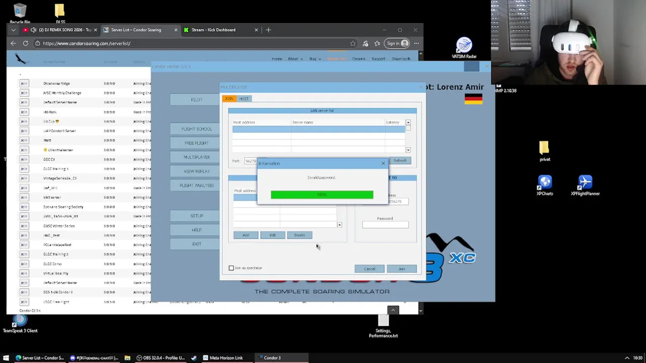Mute the DJ Remix Song tab audio

click(33, 30)
